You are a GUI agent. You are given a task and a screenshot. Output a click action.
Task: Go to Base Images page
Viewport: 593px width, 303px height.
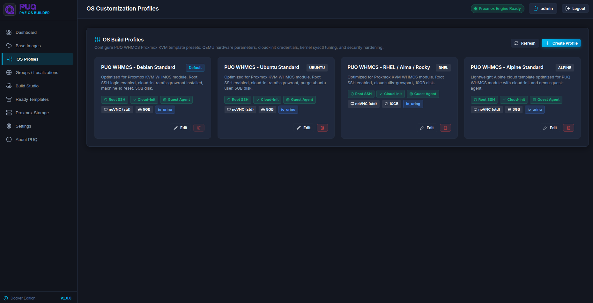(x=38, y=46)
